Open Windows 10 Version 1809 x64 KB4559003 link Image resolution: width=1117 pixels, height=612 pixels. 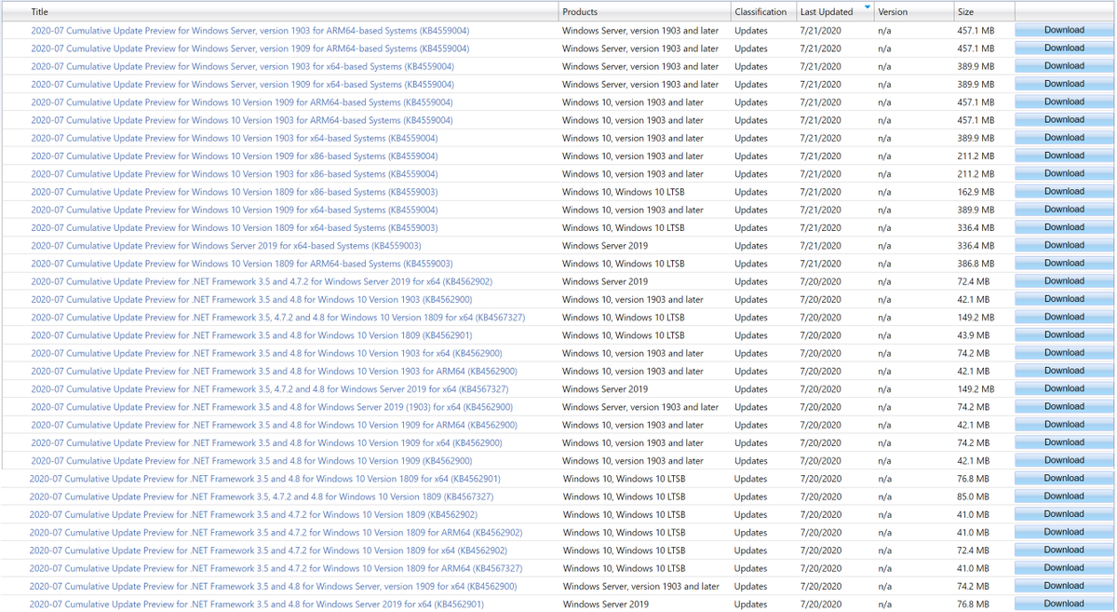coord(235,227)
